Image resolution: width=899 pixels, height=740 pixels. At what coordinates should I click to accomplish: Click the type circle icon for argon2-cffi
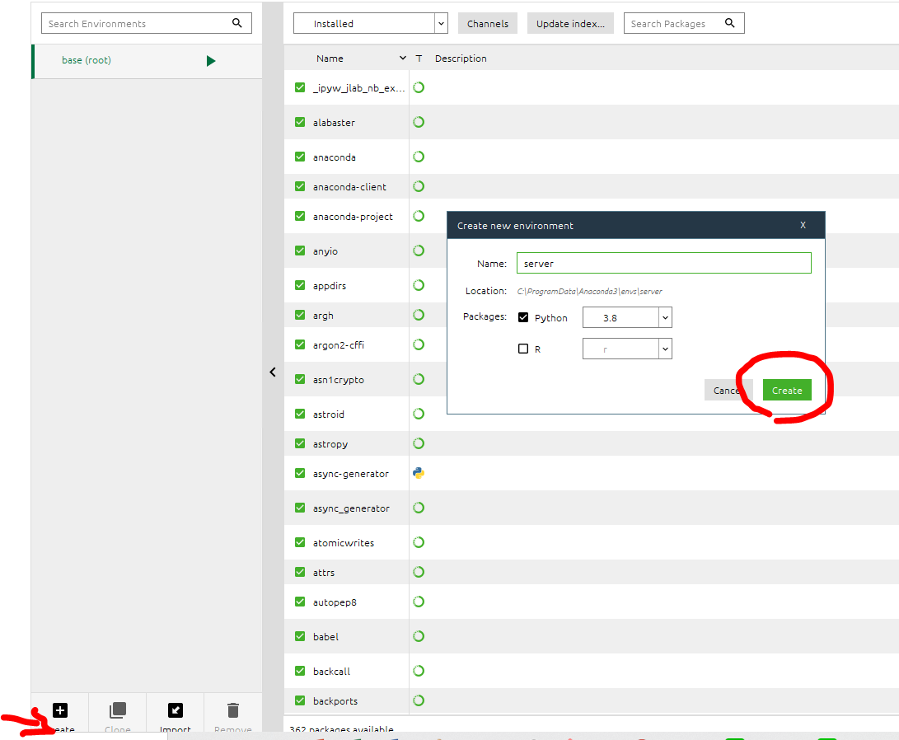(x=419, y=344)
